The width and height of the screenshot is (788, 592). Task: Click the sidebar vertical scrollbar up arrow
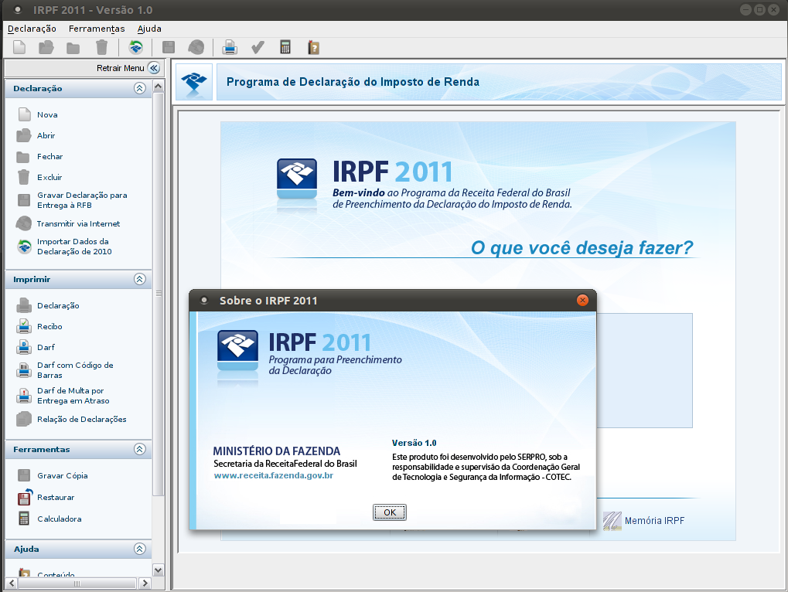coord(159,87)
